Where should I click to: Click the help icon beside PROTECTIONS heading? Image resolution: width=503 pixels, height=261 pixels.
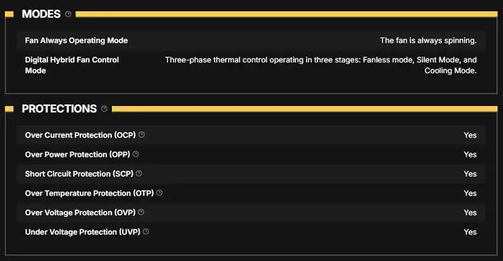tap(104, 109)
